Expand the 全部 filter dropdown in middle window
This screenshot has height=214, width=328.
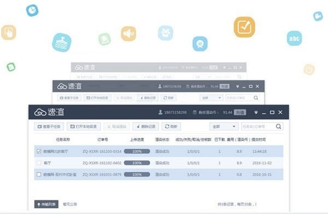(x=211, y=97)
